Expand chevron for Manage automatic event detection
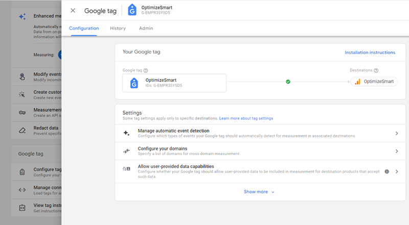Viewport: 409px width, 225px height. tap(397, 133)
